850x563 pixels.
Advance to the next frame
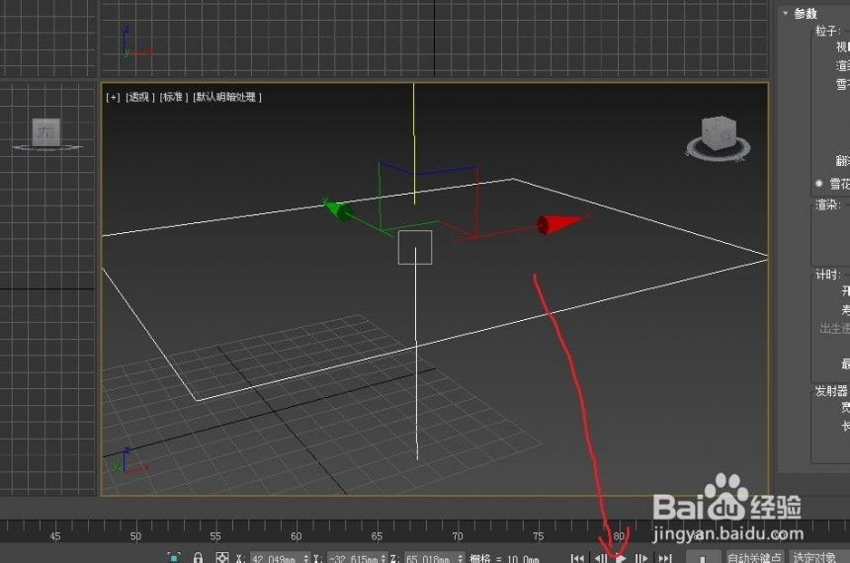641,558
